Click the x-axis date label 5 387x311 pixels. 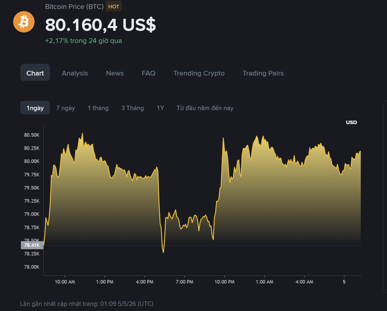click(x=344, y=282)
